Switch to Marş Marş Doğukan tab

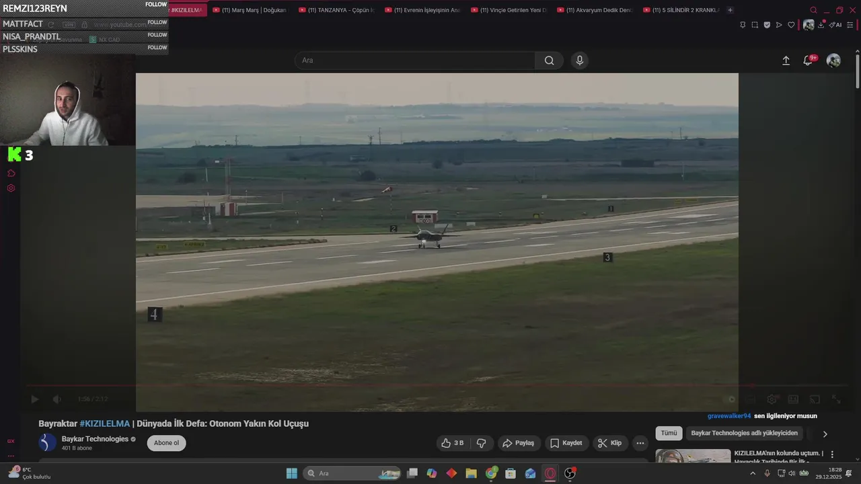[250, 10]
